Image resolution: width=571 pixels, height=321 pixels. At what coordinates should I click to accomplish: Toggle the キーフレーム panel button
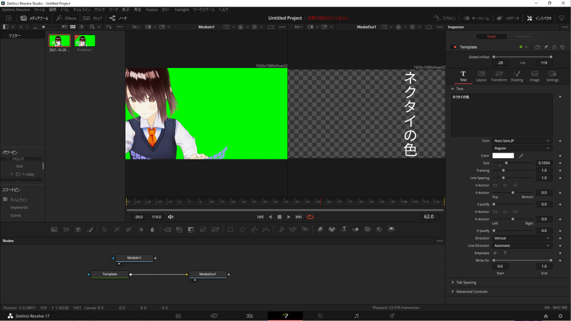click(x=476, y=18)
